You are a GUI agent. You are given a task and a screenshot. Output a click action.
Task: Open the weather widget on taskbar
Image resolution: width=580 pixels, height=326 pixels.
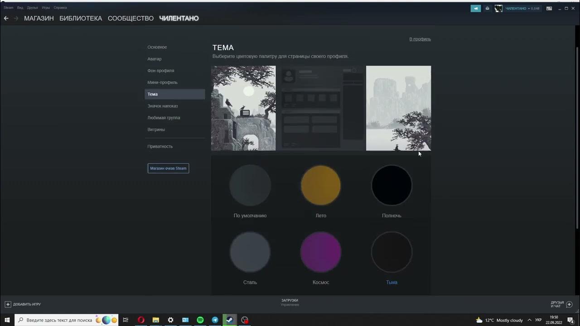[499, 320]
